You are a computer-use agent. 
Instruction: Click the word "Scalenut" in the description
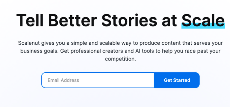28,43
